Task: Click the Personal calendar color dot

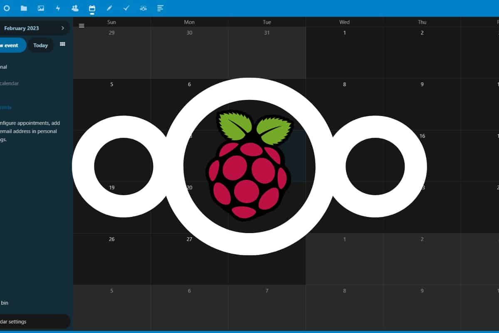Action: coord(2,67)
